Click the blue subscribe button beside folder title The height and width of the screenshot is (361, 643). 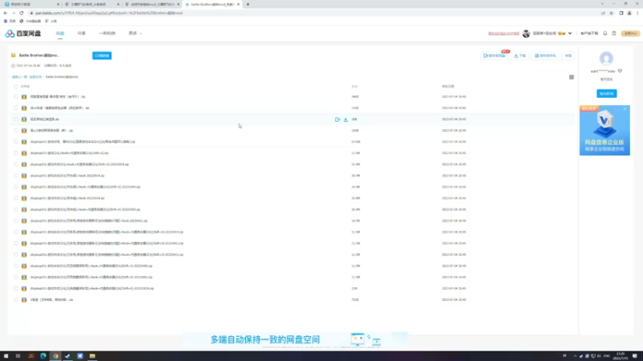point(102,55)
